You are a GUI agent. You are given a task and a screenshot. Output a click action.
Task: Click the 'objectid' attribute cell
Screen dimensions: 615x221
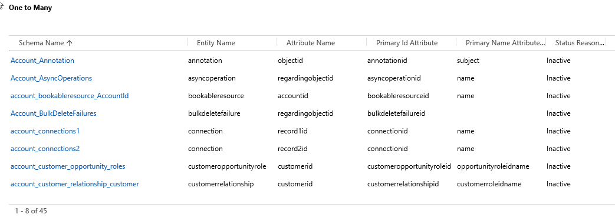coord(290,61)
